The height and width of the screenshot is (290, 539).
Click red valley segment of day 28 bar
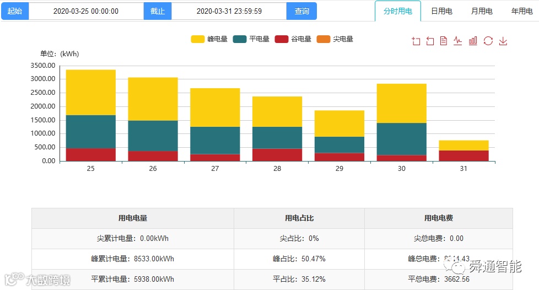277,155
